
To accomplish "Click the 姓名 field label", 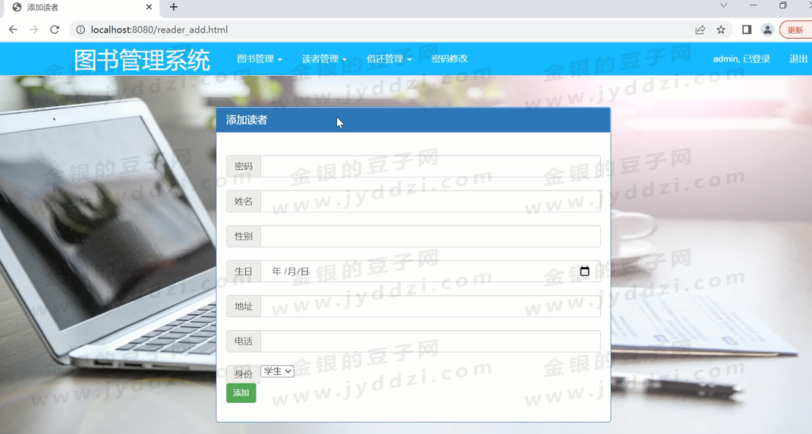I will 244,202.
